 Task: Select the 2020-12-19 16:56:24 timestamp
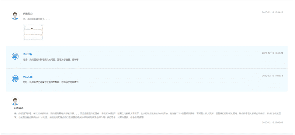pos(273,53)
